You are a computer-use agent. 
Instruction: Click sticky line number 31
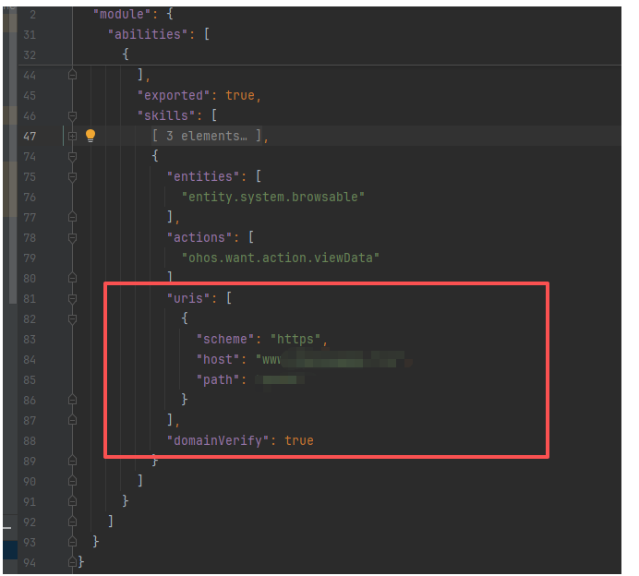30,35
